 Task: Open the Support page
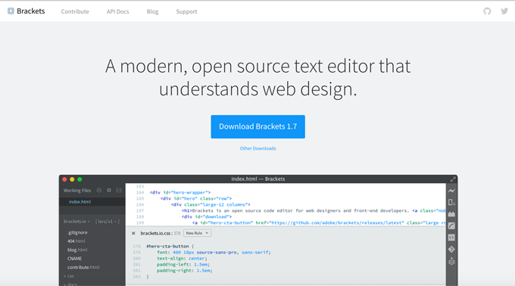pos(186,11)
